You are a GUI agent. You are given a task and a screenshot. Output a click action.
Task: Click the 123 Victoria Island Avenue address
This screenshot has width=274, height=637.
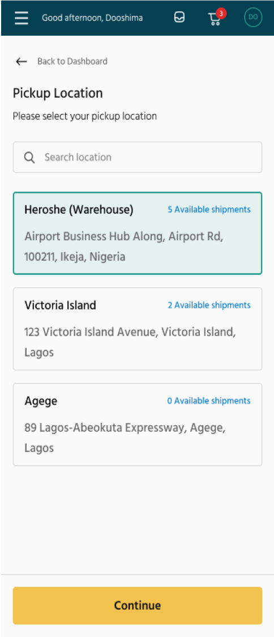(x=130, y=342)
